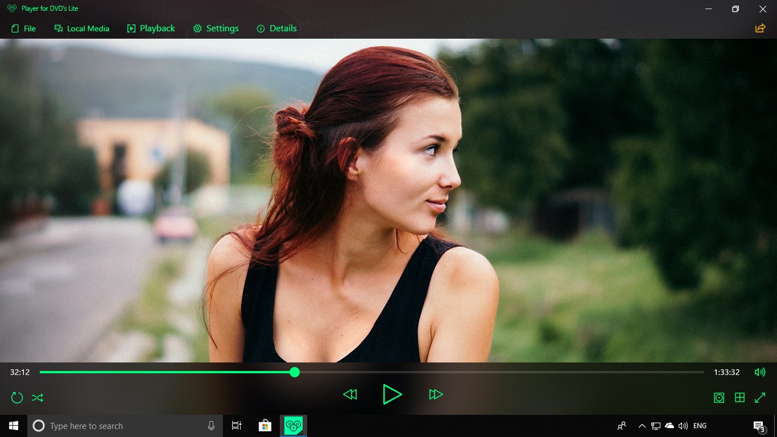The width and height of the screenshot is (777, 437).
Task: Open Local Media browser
Action: coord(82,28)
